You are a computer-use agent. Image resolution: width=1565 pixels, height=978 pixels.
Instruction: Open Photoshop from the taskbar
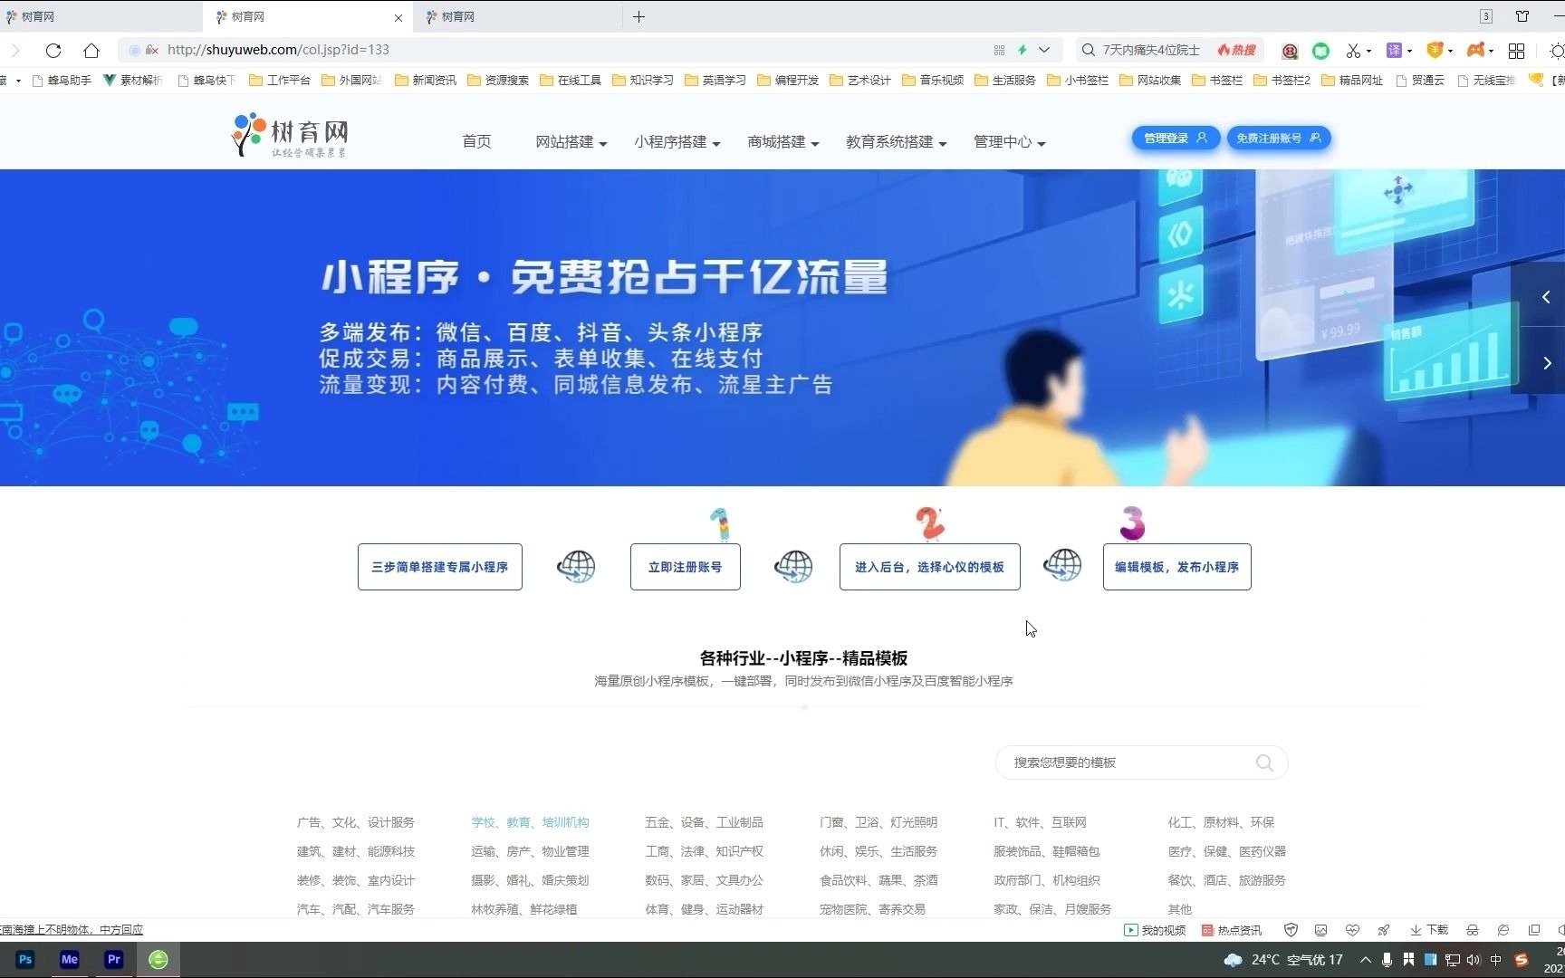click(x=25, y=959)
